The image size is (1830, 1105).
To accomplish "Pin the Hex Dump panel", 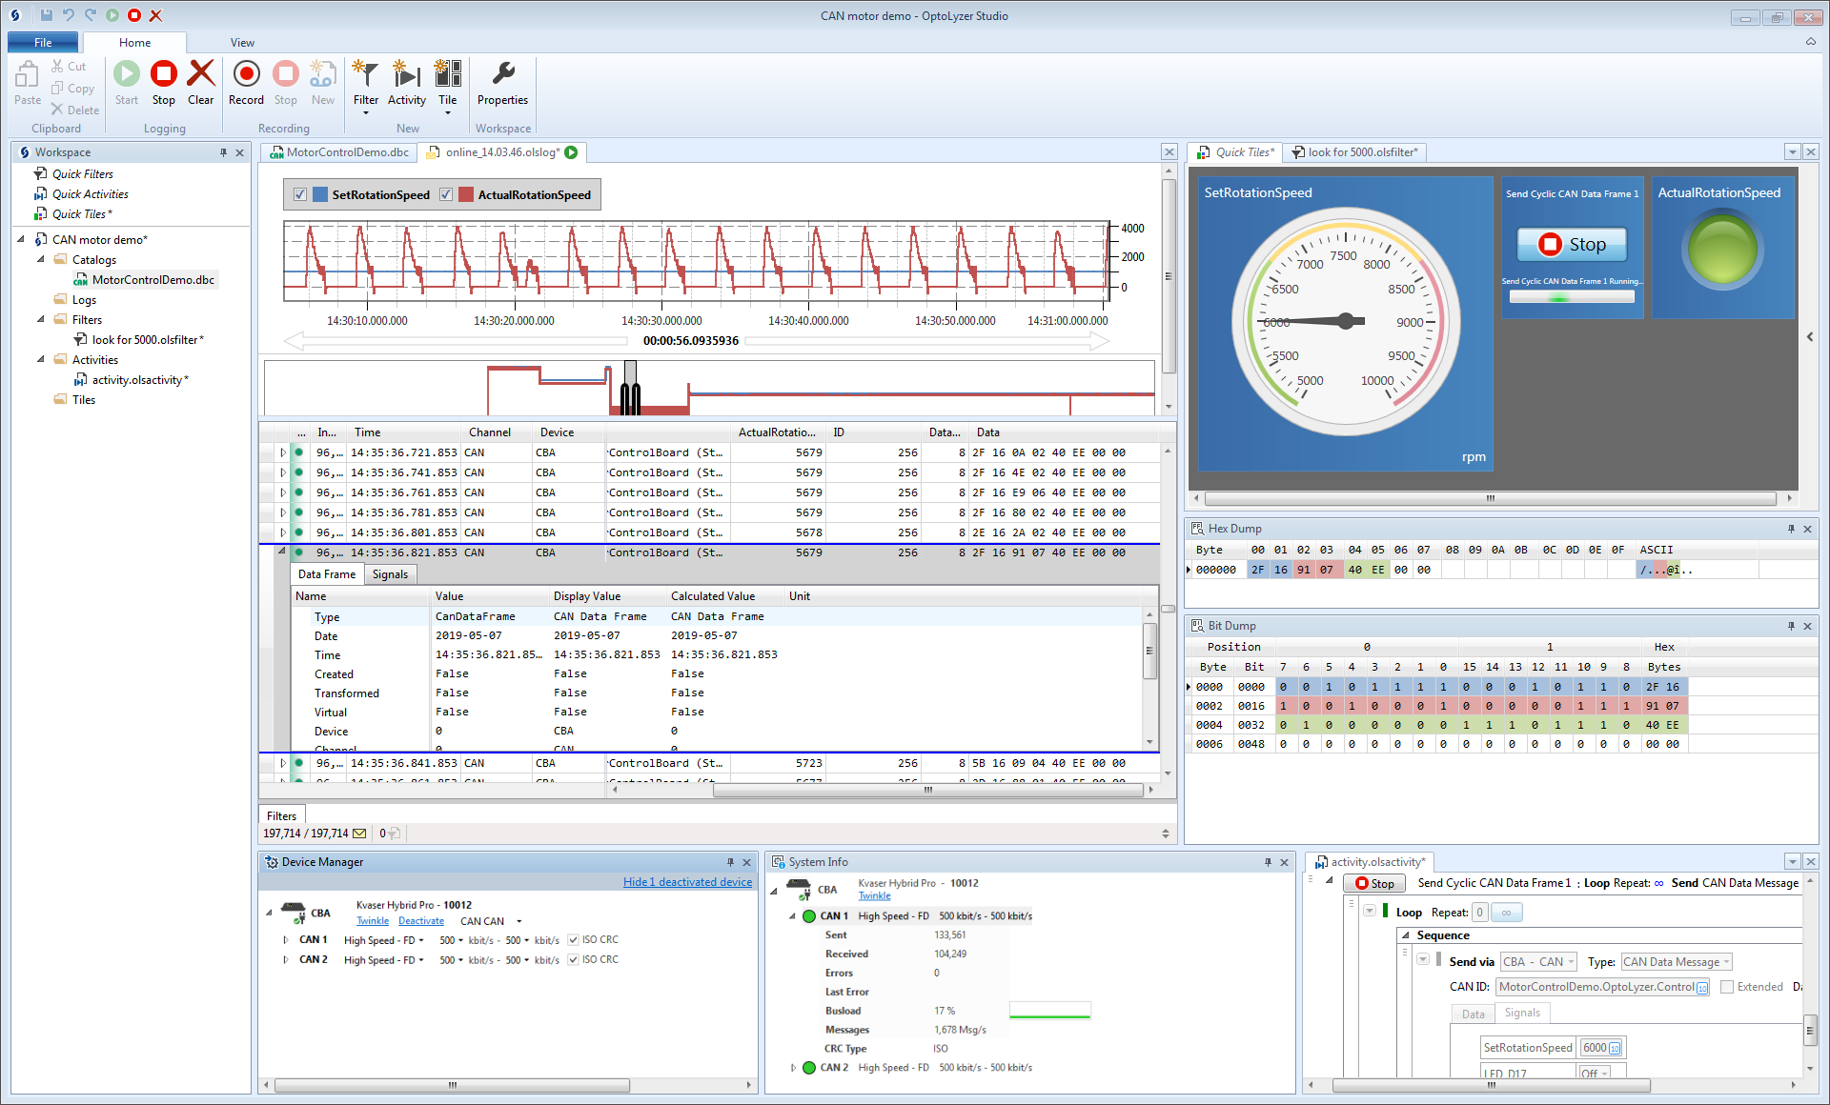I will coord(1791,529).
